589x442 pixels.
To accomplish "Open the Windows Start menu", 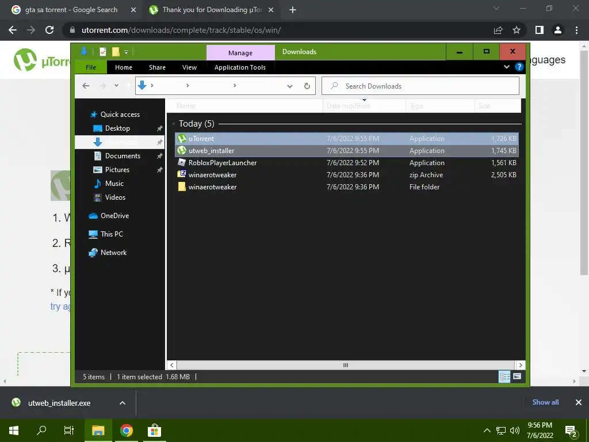I will pyautogui.click(x=14, y=430).
